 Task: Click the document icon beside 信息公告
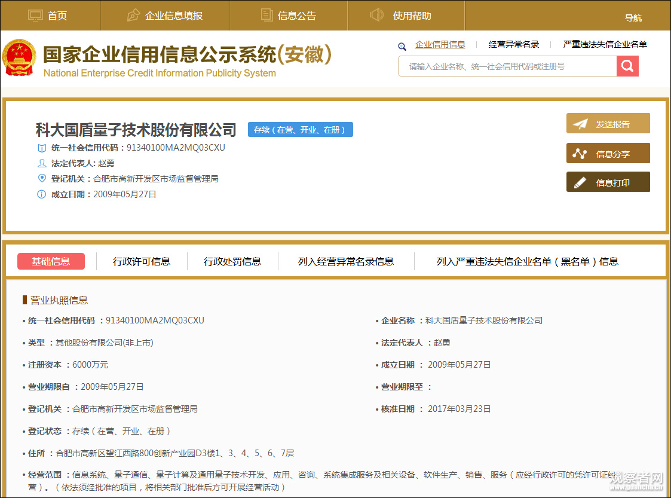(x=267, y=16)
